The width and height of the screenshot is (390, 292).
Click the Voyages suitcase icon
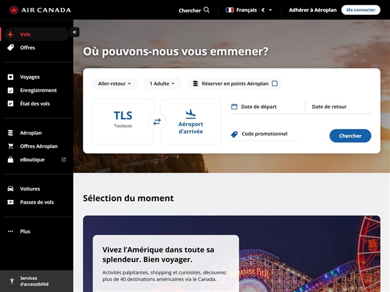[10, 77]
